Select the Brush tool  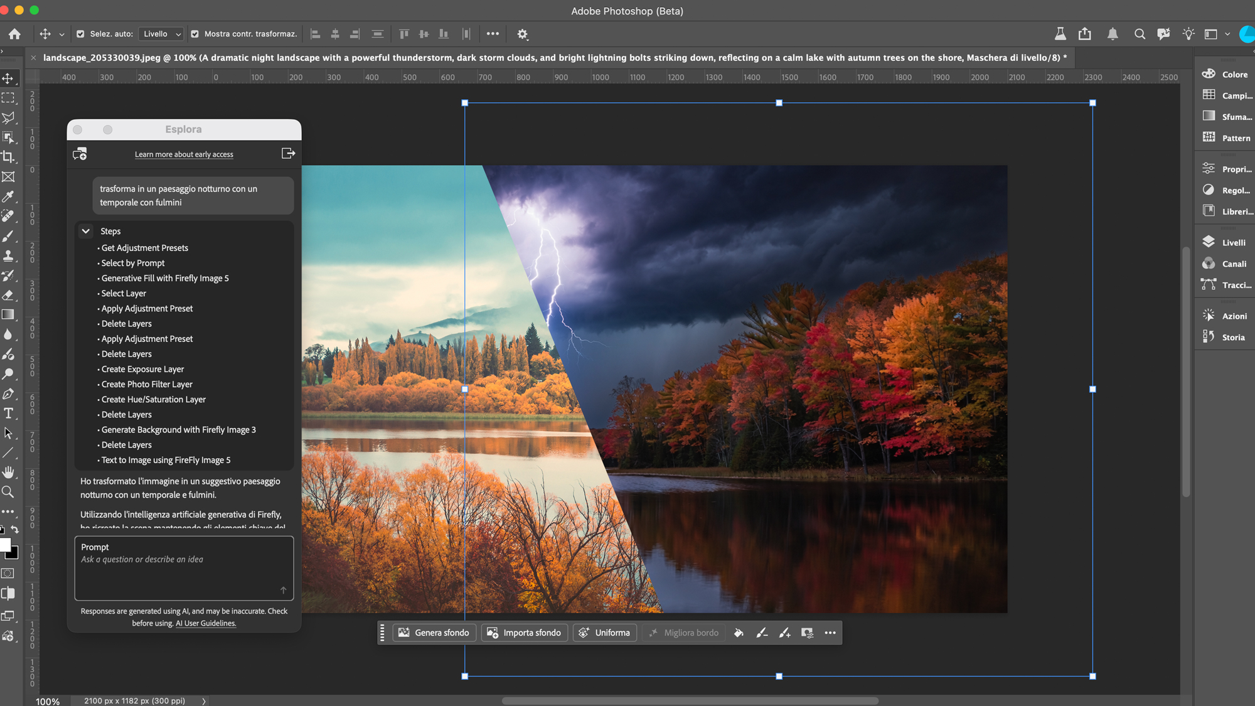point(8,236)
